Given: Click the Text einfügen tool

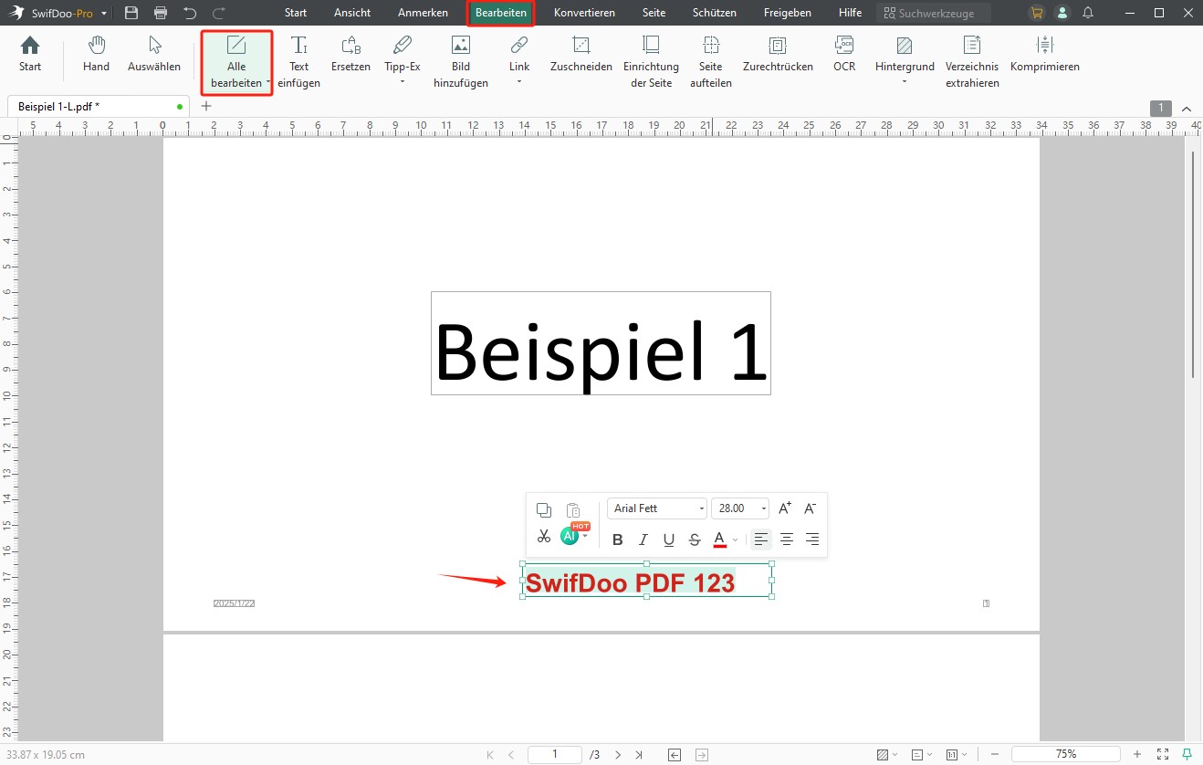Looking at the screenshot, I should coord(299,62).
